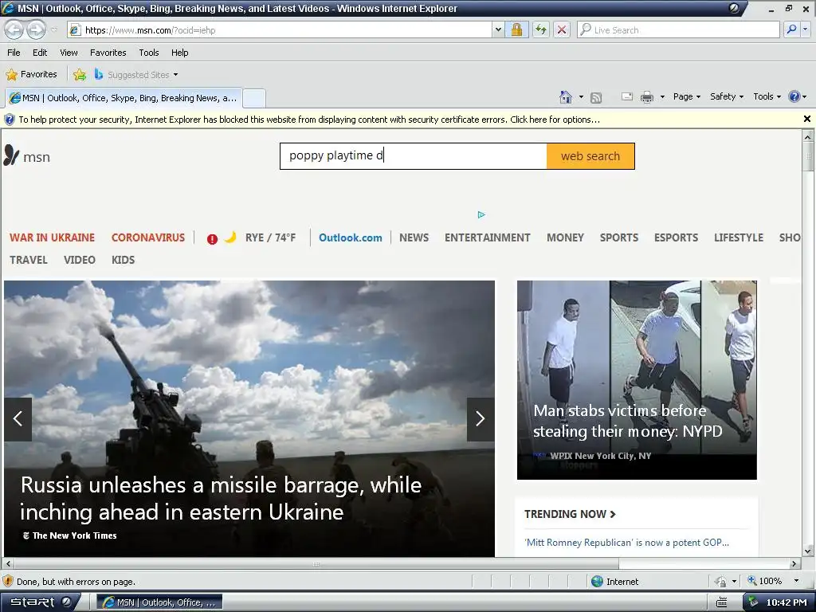
Task: Open the Print options dropdown arrow
Action: pyautogui.click(x=662, y=96)
